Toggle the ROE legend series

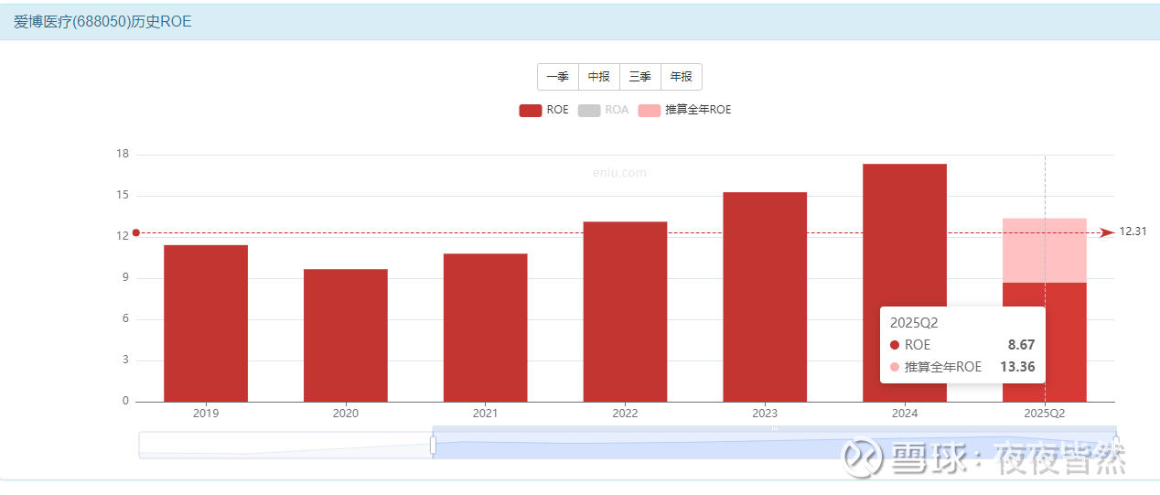point(543,110)
